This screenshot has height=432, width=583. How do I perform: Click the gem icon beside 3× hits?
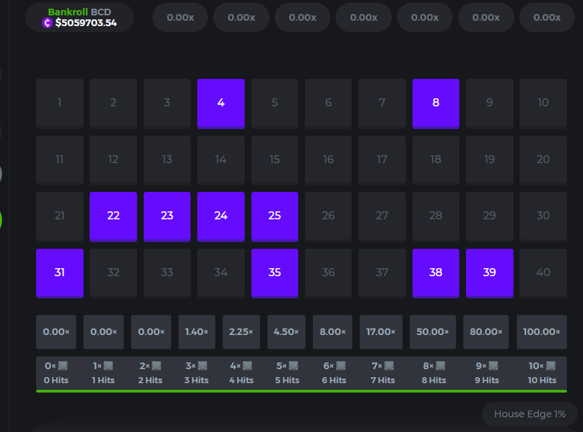pos(203,366)
